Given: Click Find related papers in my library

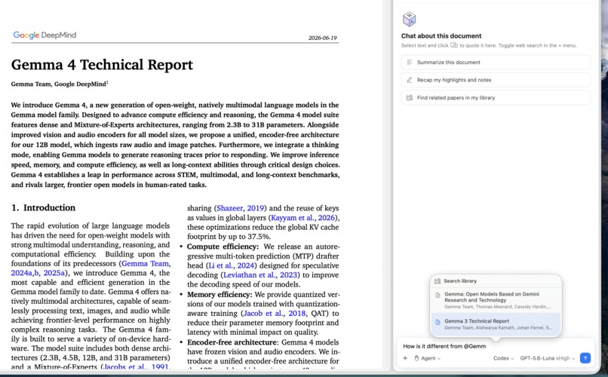Looking at the screenshot, I should point(496,97).
